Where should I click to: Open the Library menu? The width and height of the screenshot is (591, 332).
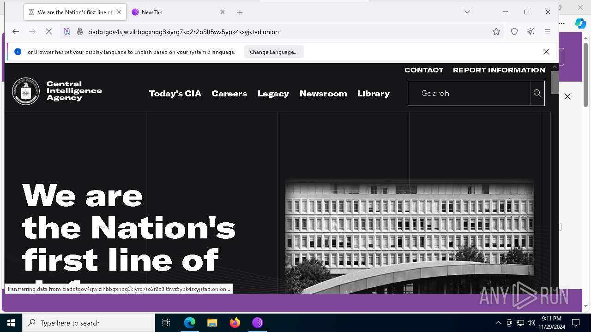pos(374,94)
